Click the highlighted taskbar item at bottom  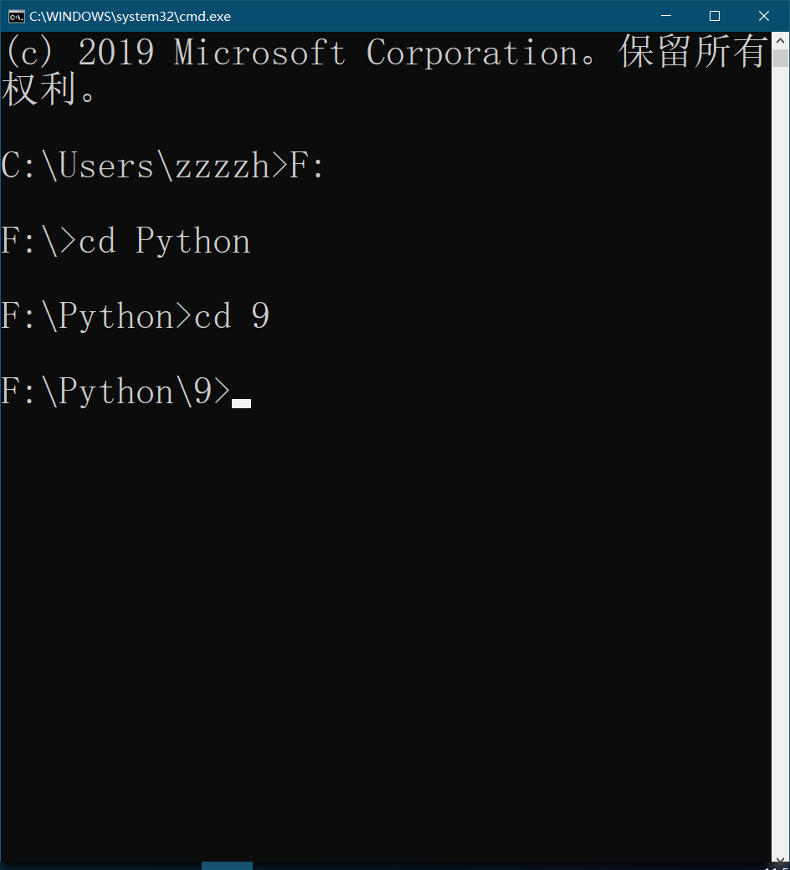pos(227,866)
